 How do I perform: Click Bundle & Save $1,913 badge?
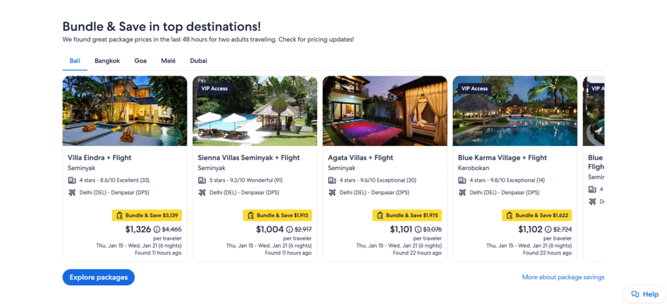point(277,215)
